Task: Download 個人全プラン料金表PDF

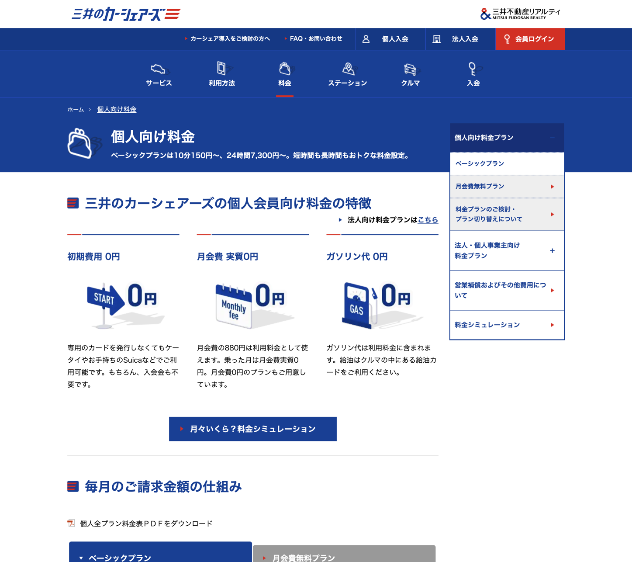Action: (146, 524)
